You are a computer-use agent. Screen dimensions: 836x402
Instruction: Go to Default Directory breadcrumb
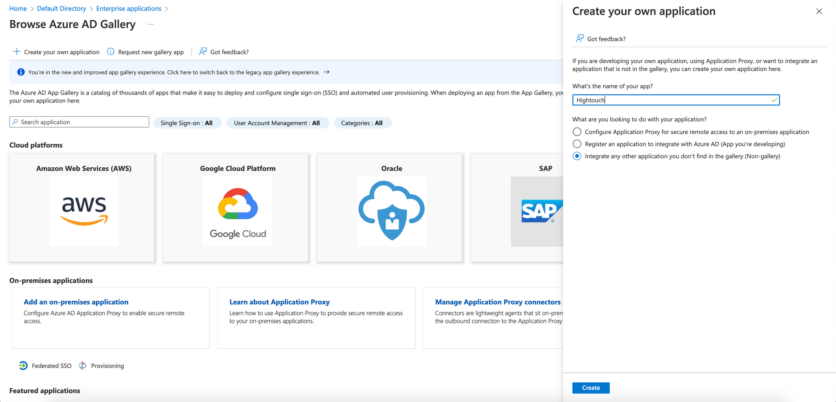coord(61,8)
